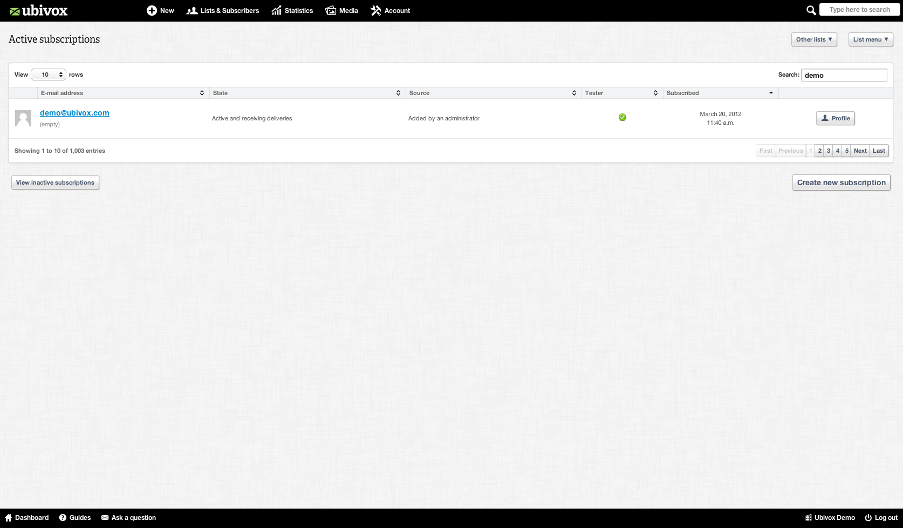Click the ubivox logo
This screenshot has height=528, width=903.
click(x=38, y=10)
